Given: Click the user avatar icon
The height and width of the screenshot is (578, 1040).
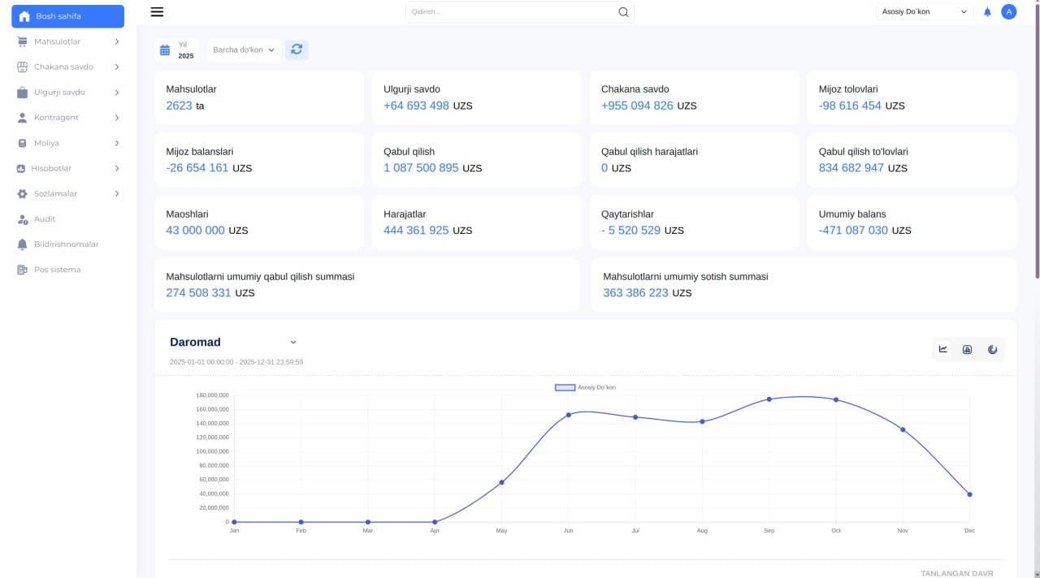Looking at the screenshot, I should pyautogui.click(x=1008, y=12).
